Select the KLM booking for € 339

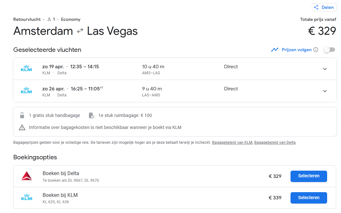[x=309, y=198]
